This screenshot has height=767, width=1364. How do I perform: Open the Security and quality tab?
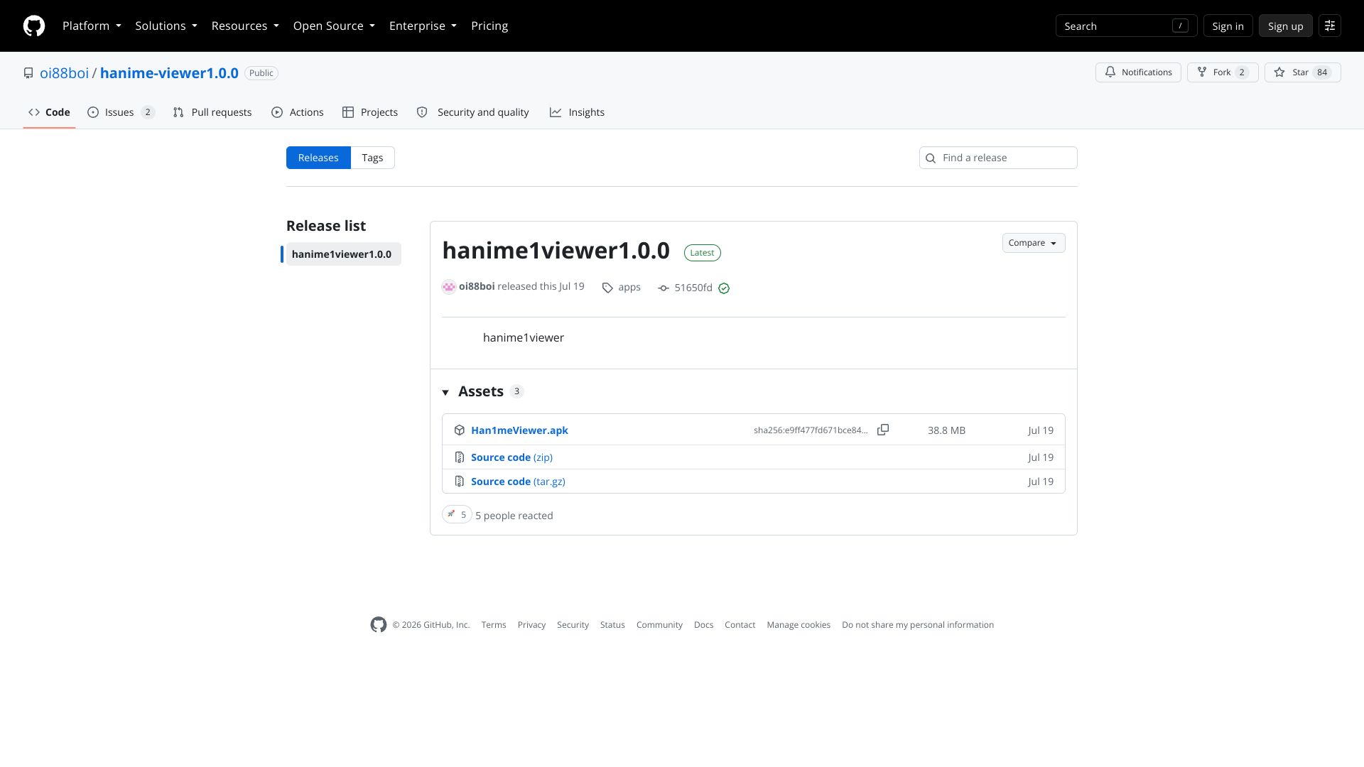472,112
